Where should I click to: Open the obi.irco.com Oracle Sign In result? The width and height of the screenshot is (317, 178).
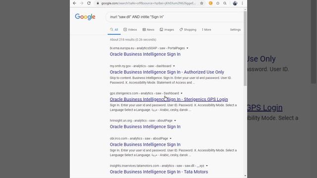145,144
